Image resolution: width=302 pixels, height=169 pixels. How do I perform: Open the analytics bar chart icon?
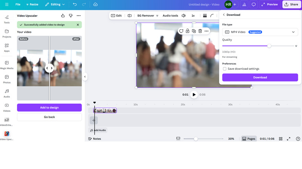tap(244, 5)
